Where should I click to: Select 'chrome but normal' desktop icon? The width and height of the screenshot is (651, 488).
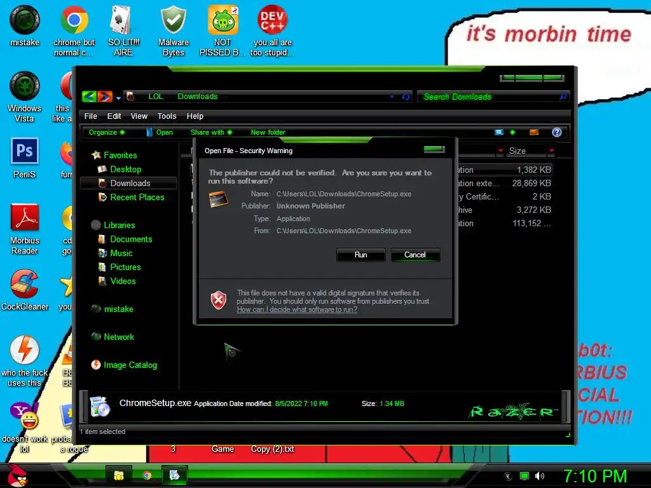(x=74, y=31)
